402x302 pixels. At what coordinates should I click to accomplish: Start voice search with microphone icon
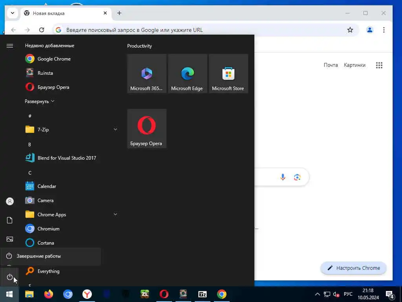[283, 177]
